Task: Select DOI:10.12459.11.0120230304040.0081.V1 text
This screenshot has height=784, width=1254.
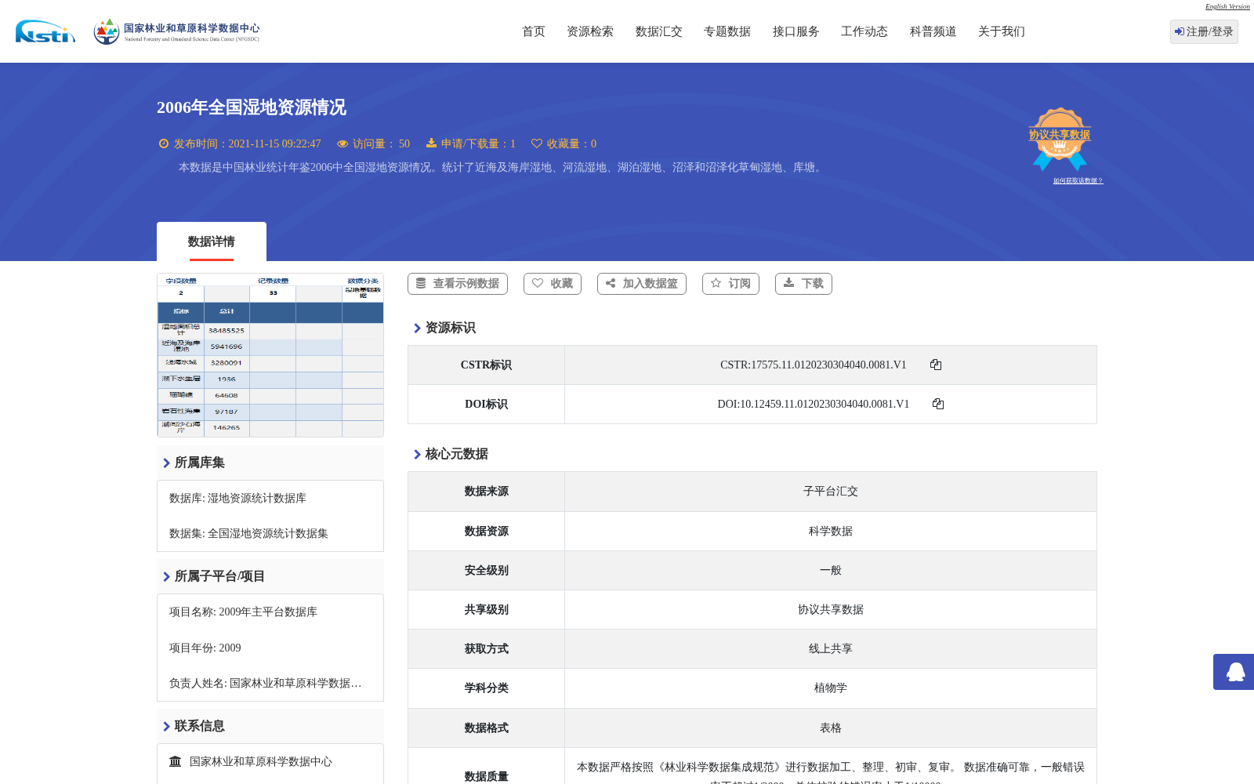Action: [813, 404]
